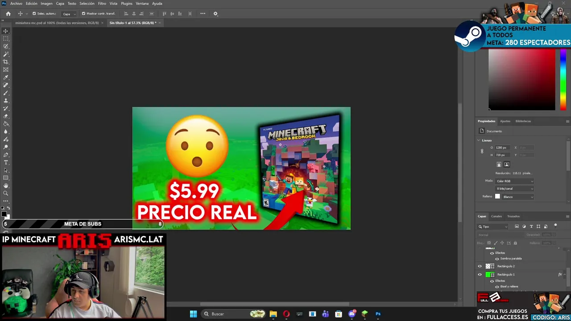
Task: Select the Frame tool
Action: tap(6, 70)
